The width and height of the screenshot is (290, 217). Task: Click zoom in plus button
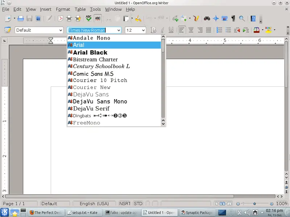[272, 204]
